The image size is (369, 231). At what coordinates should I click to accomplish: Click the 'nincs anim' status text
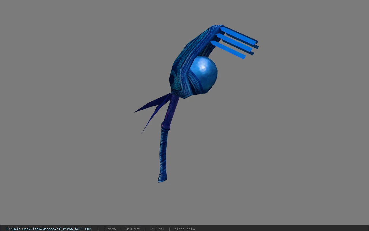pos(184,229)
